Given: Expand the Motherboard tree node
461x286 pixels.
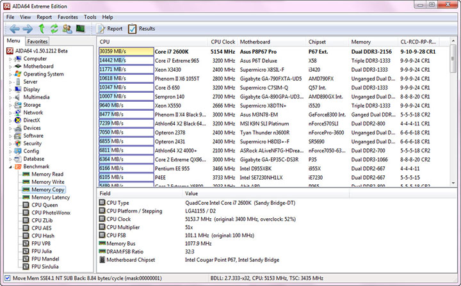Looking at the screenshot, I should pos(10,67).
